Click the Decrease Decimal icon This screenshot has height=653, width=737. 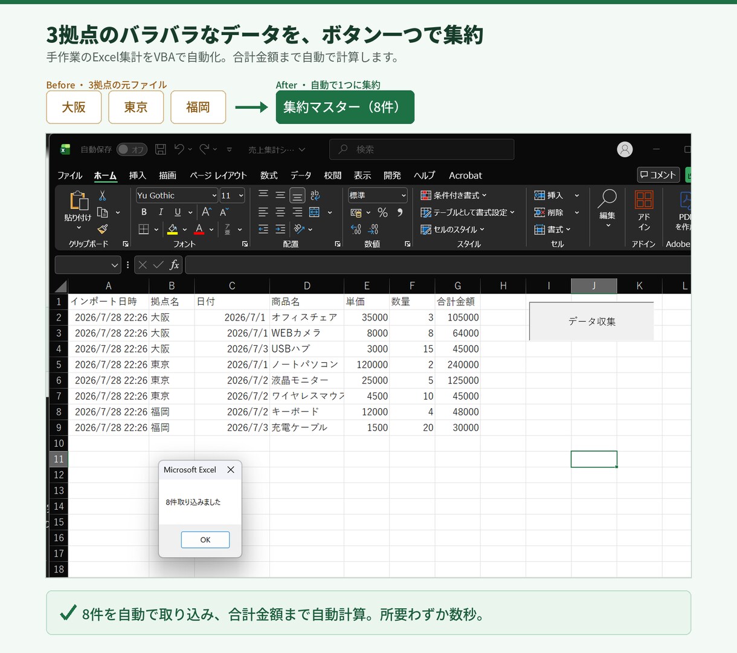pyautogui.click(x=373, y=229)
